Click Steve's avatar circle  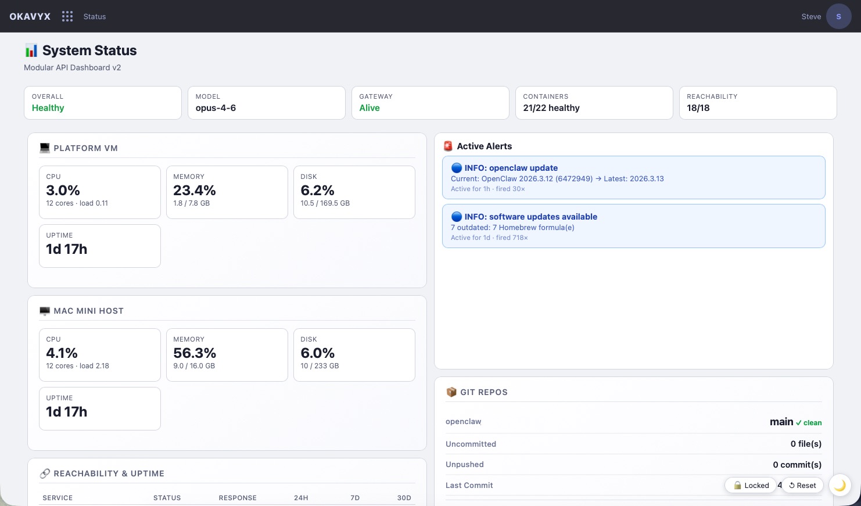click(x=839, y=16)
